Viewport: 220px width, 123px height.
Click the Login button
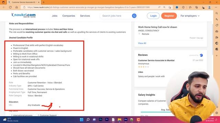coord(153,16)
